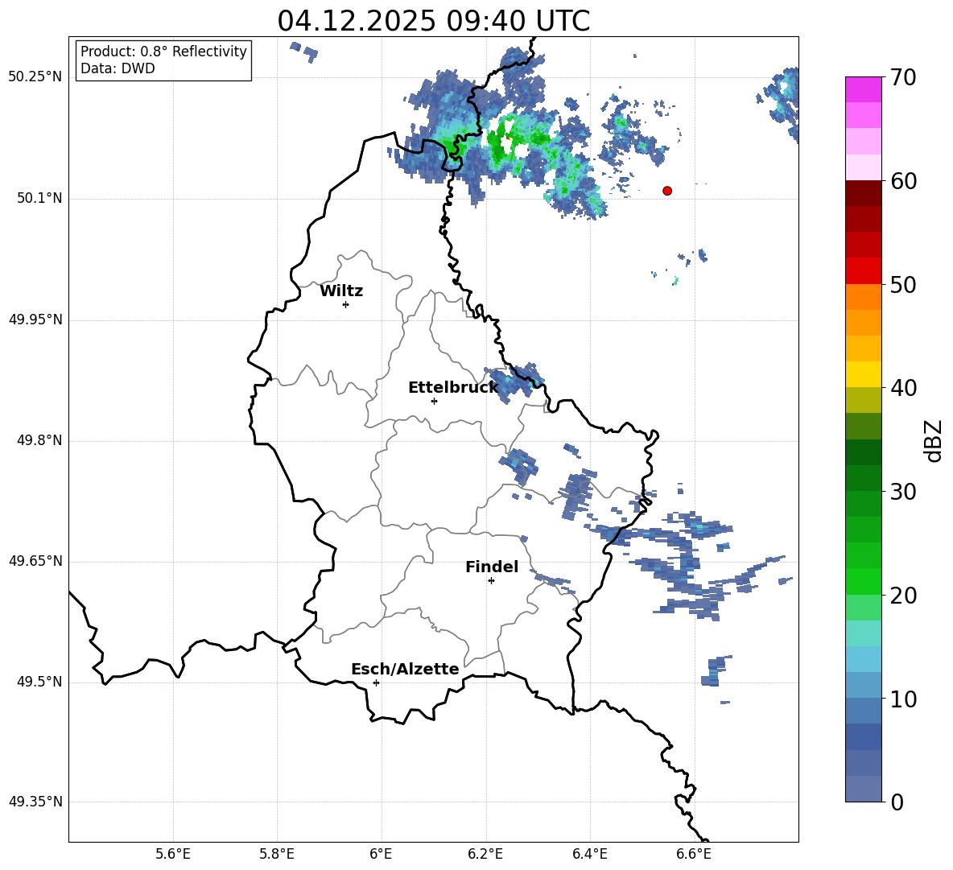Viewport: 953px width, 870px height.
Task: Click 'Product: 0.8° Reflectivity' text
Action: [163, 52]
